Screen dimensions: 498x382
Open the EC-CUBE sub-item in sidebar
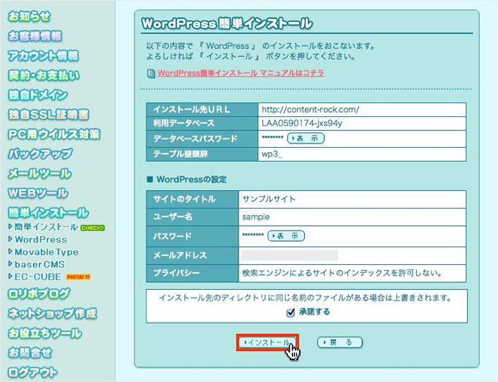38,277
